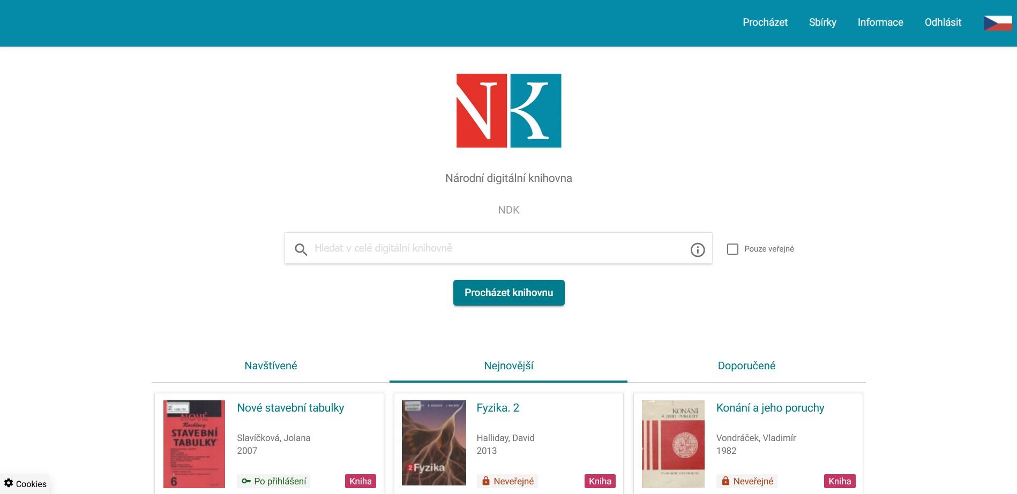Click the Czech flag language icon

(998, 23)
